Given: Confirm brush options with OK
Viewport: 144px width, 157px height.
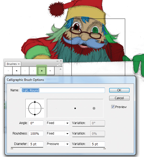Looking at the screenshot, I should [x=119, y=90].
